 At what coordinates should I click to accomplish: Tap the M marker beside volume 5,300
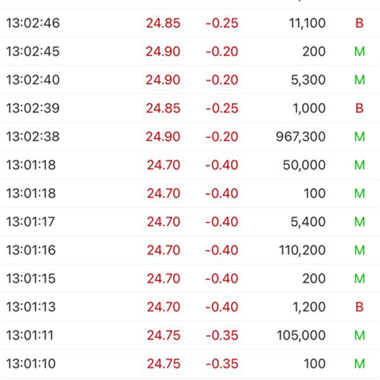[359, 80]
